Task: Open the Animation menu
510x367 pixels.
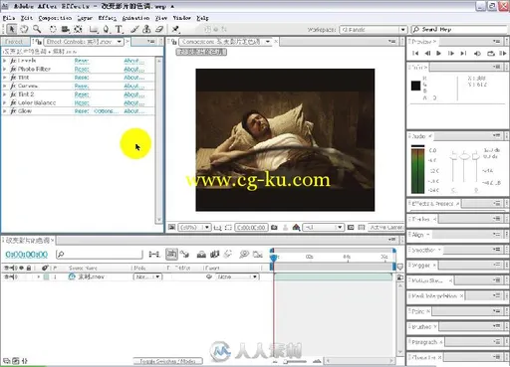Action: [x=135, y=18]
